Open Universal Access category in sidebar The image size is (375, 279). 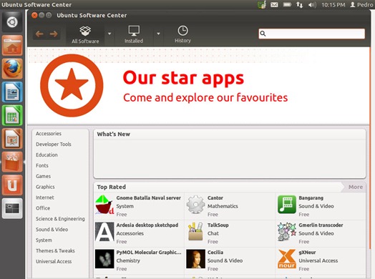click(54, 262)
